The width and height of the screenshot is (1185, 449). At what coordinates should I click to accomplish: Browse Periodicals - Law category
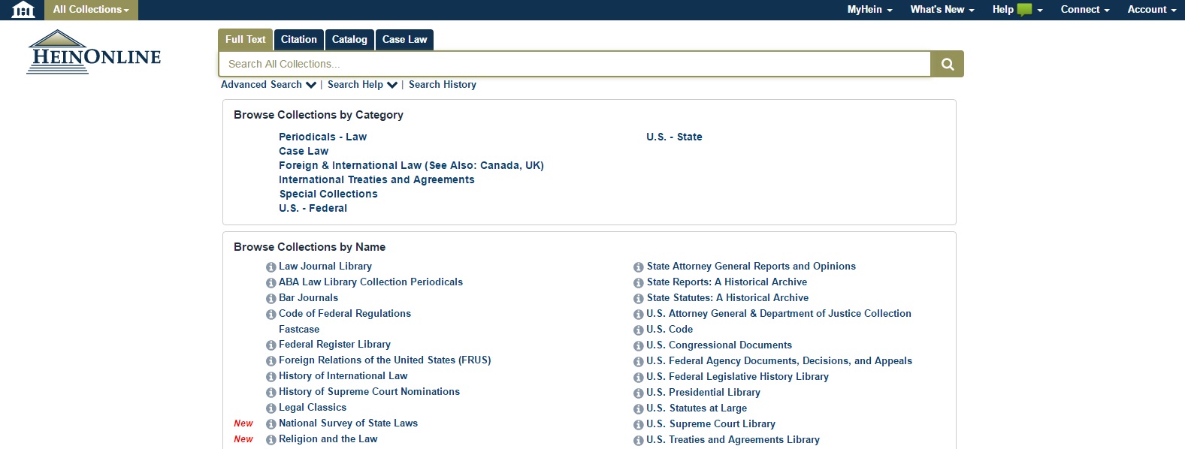tap(322, 137)
